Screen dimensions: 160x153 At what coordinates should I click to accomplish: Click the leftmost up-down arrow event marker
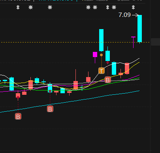[x=18, y=7]
